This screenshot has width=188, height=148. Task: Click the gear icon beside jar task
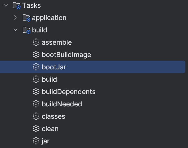(36, 141)
